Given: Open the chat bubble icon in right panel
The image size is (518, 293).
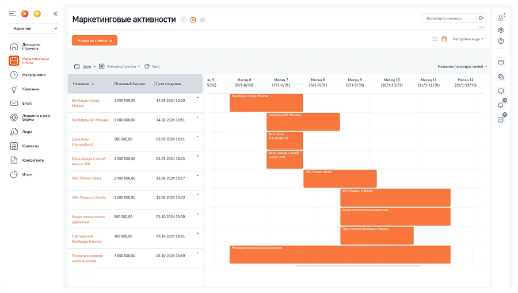Looking at the screenshot, I should (501, 91).
